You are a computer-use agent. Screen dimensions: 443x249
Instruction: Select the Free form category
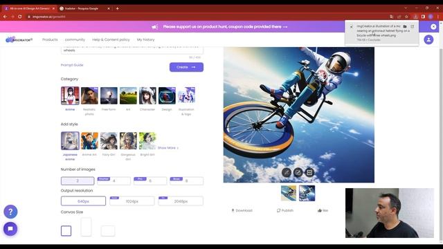click(x=109, y=95)
